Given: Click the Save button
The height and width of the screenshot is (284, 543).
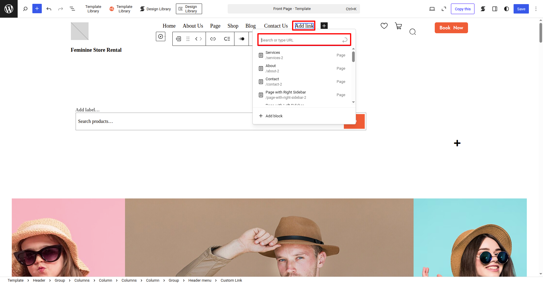Looking at the screenshot, I should click(521, 9).
